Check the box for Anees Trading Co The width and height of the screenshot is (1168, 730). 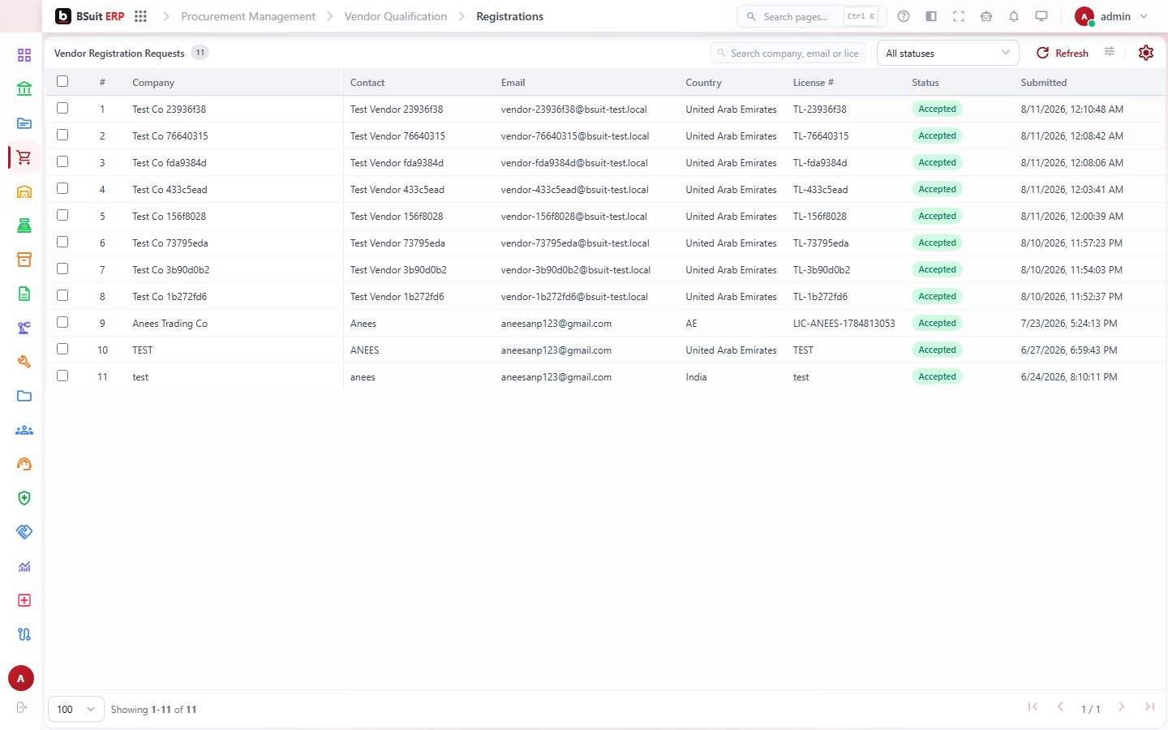click(62, 322)
